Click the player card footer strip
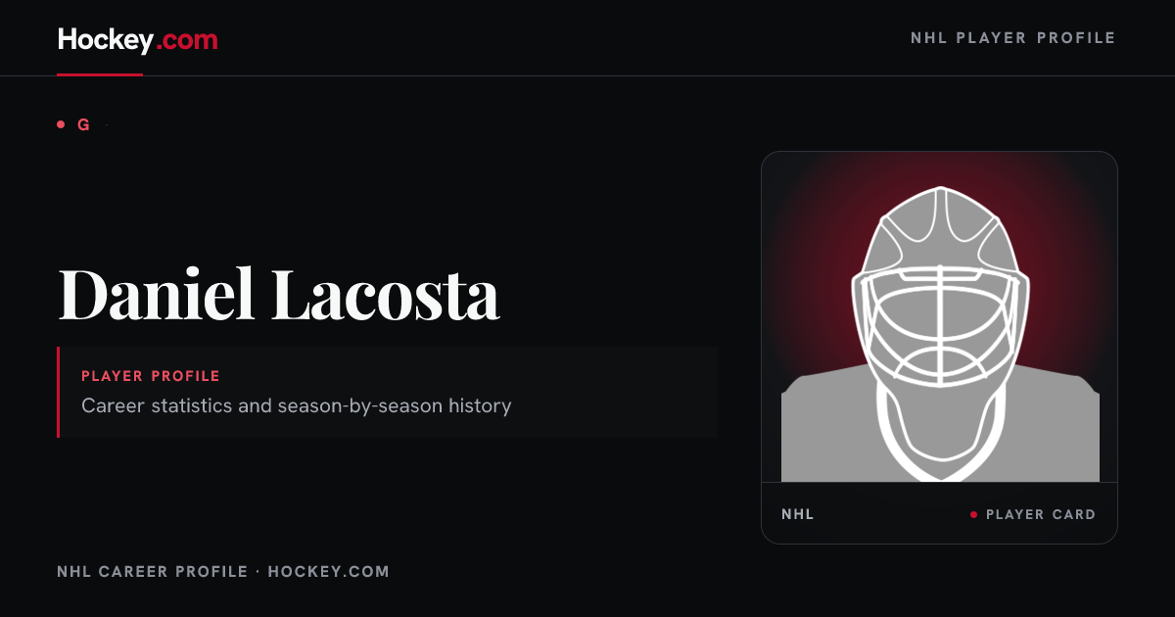 pyautogui.click(x=939, y=513)
